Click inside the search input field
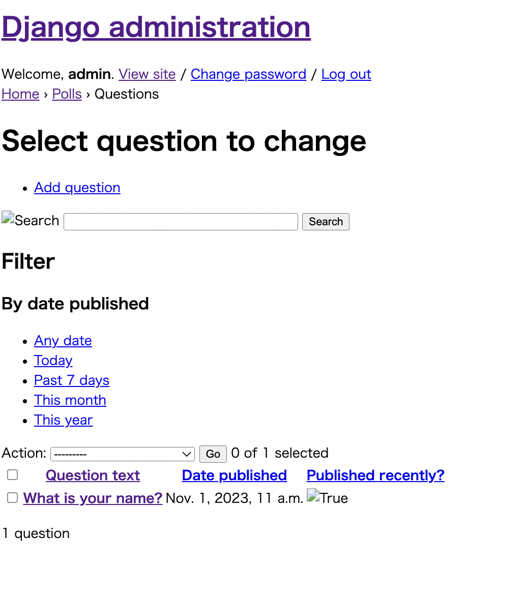Image resolution: width=524 pixels, height=595 pixels. pos(180,221)
